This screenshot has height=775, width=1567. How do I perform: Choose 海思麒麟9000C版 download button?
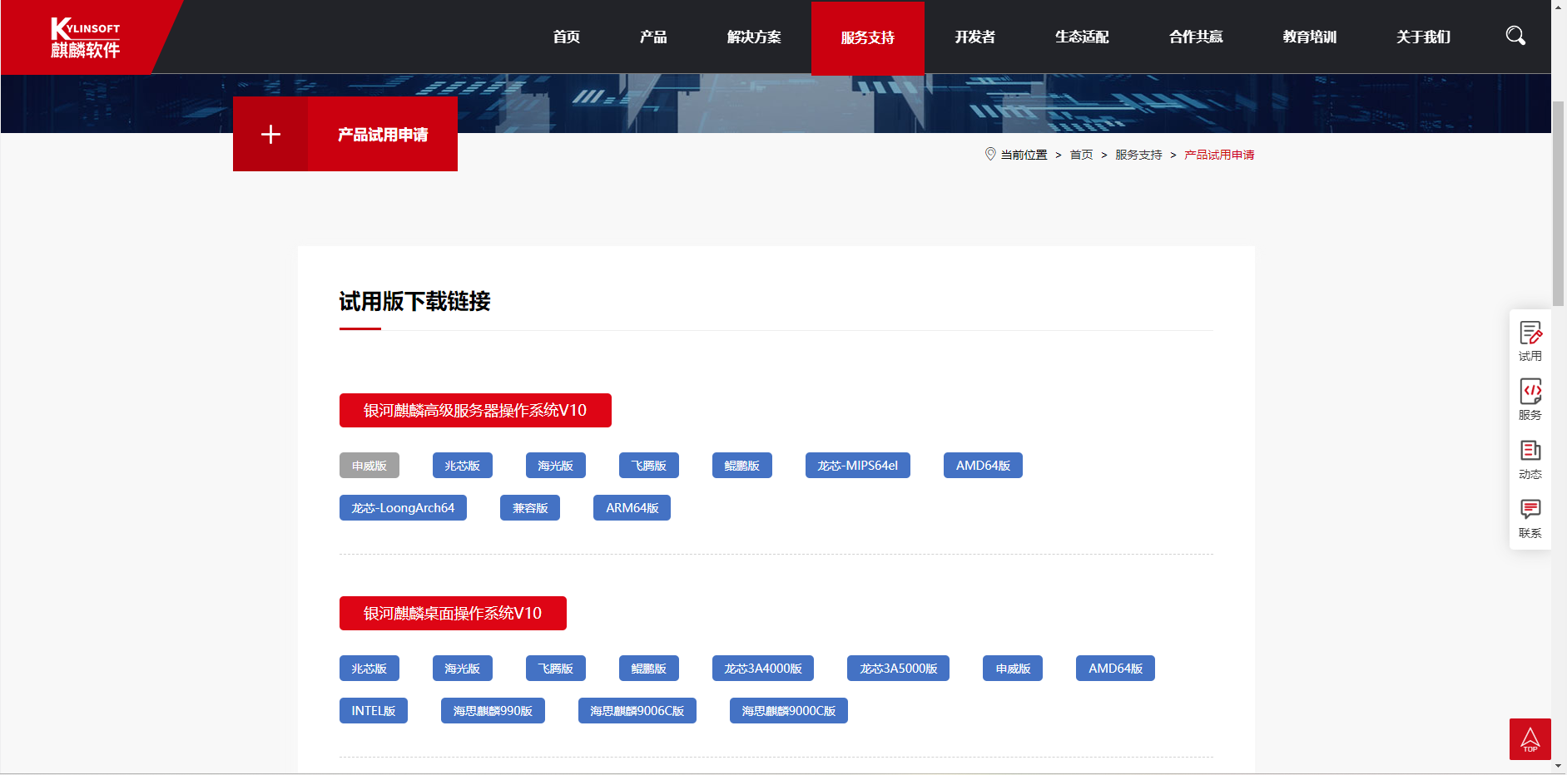789,711
